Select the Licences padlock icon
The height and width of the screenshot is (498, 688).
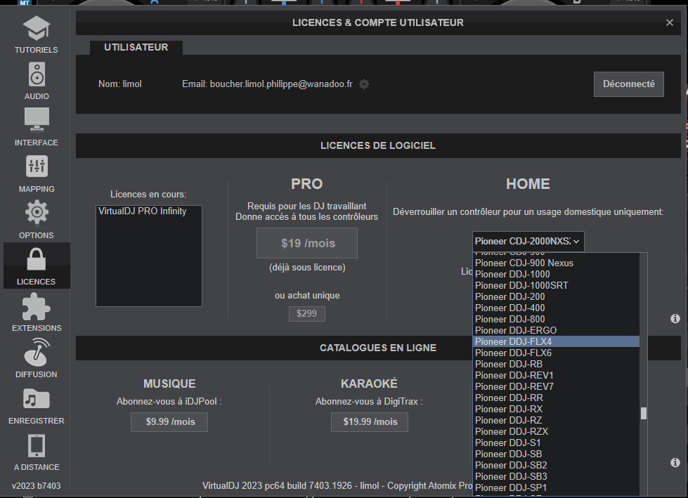click(x=37, y=259)
